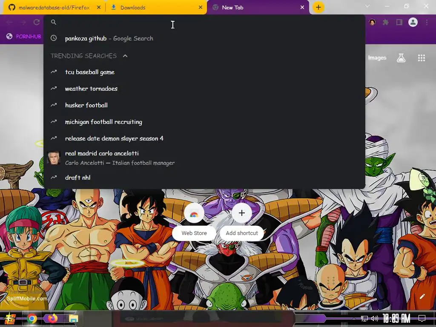Image resolution: width=436 pixels, height=327 pixels.
Task: Click the clock history icon beside pankoza github
Action: click(54, 38)
